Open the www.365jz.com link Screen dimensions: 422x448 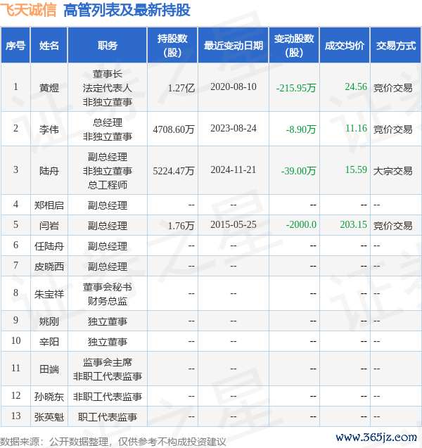376,437
